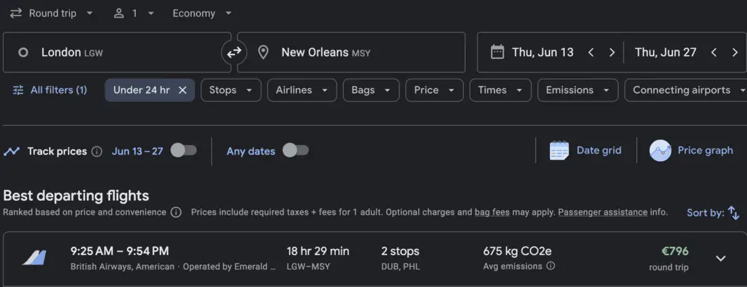This screenshot has height=287, width=747.
Task: Open the Price graph
Action: 691,151
